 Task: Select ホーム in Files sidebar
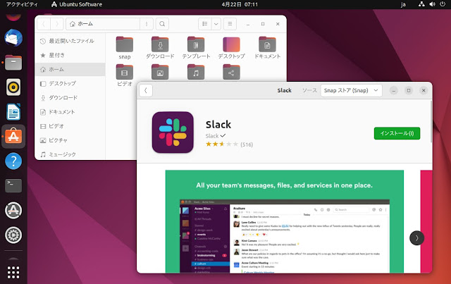pyautogui.click(x=70, y=69)
